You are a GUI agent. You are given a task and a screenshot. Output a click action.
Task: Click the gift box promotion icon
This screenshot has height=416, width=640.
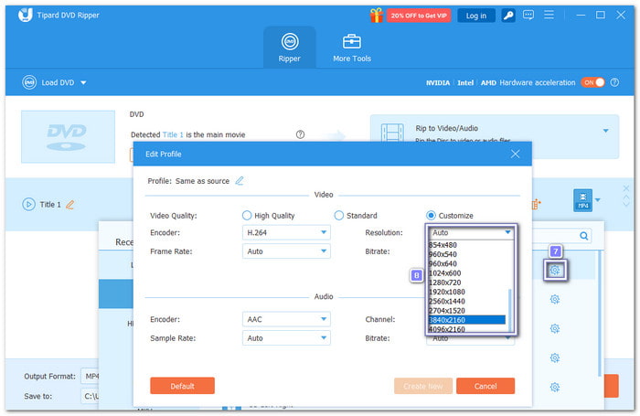click(376, 16)
